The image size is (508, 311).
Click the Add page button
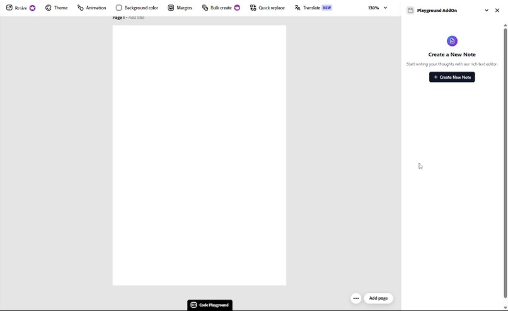378,298
